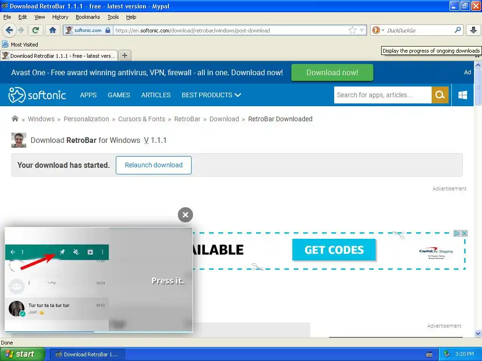The image size is (482, 361).
Task: Click the browser forward arrow
Action: pos(21,30)
